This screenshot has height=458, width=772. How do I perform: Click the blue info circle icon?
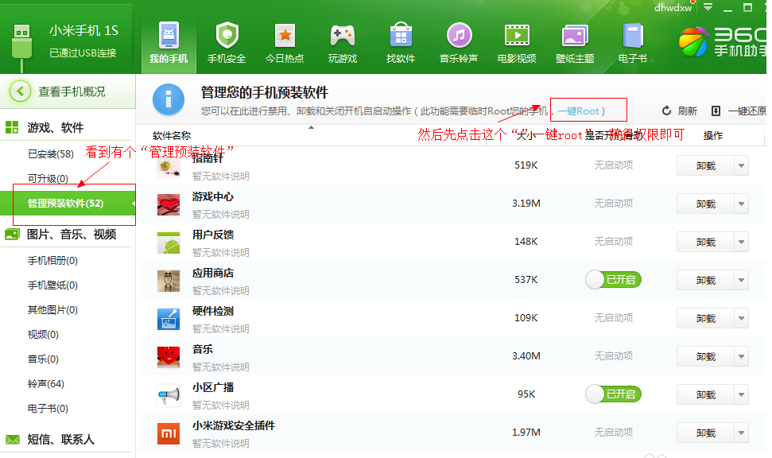[169, 100]
